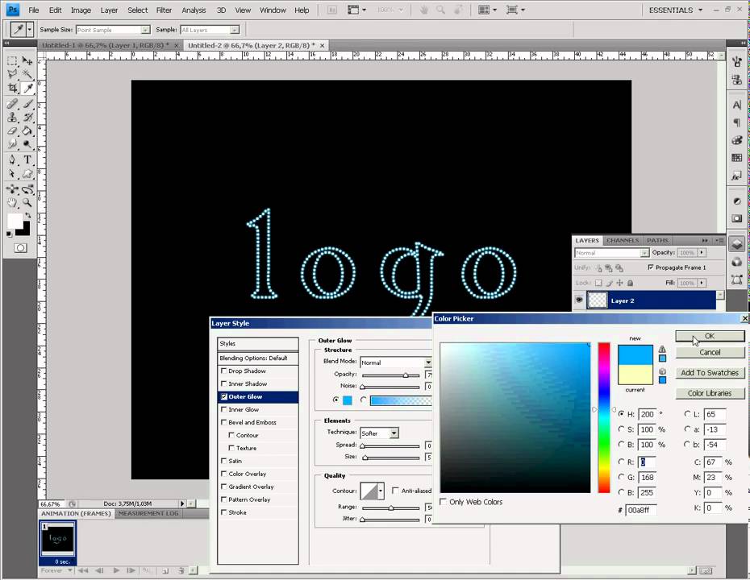
Task: Click the vertical hue slider strip
Action: (603, 417)
